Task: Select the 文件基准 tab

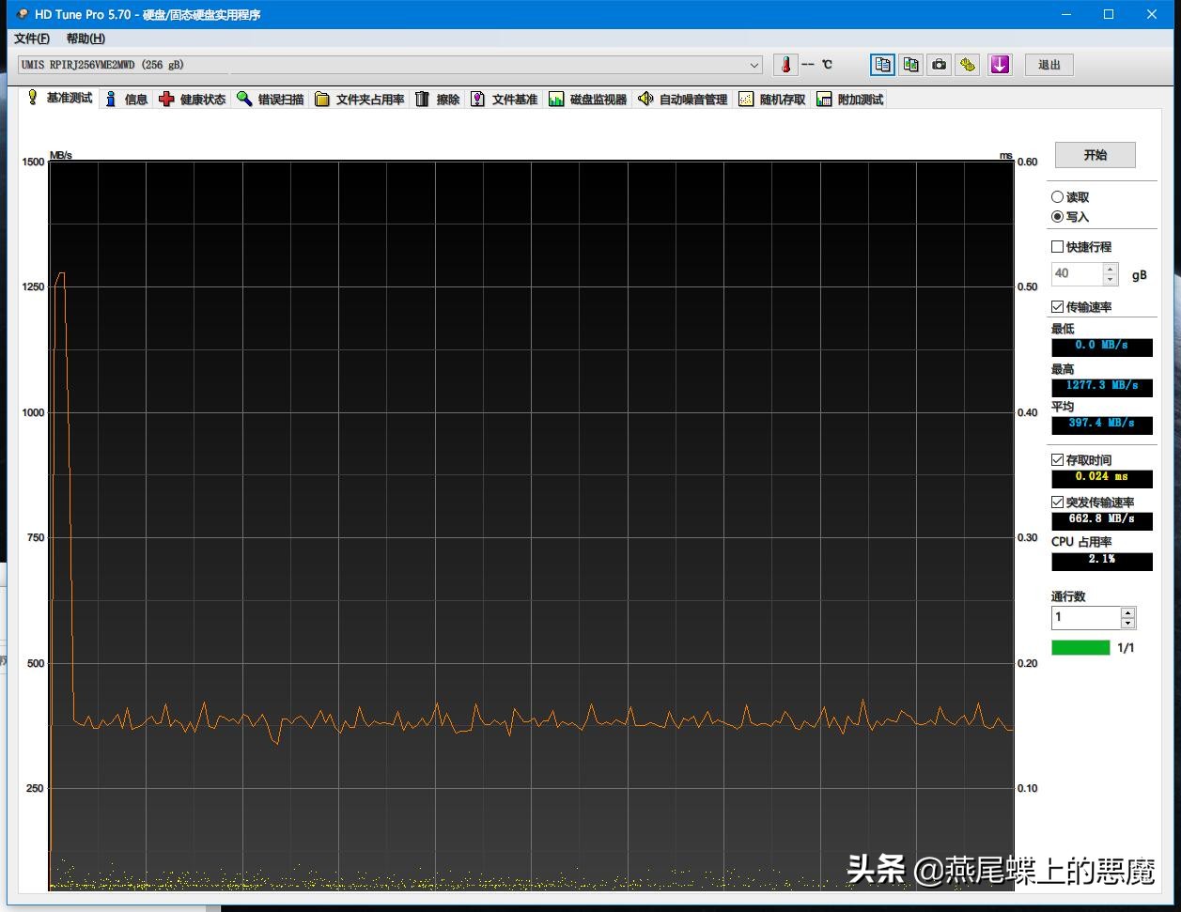Action: 505,100
